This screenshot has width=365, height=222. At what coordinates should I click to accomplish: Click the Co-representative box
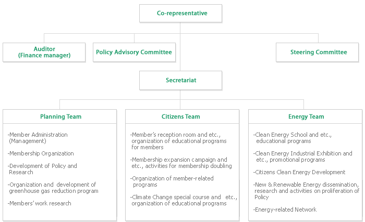pos(180,13)
